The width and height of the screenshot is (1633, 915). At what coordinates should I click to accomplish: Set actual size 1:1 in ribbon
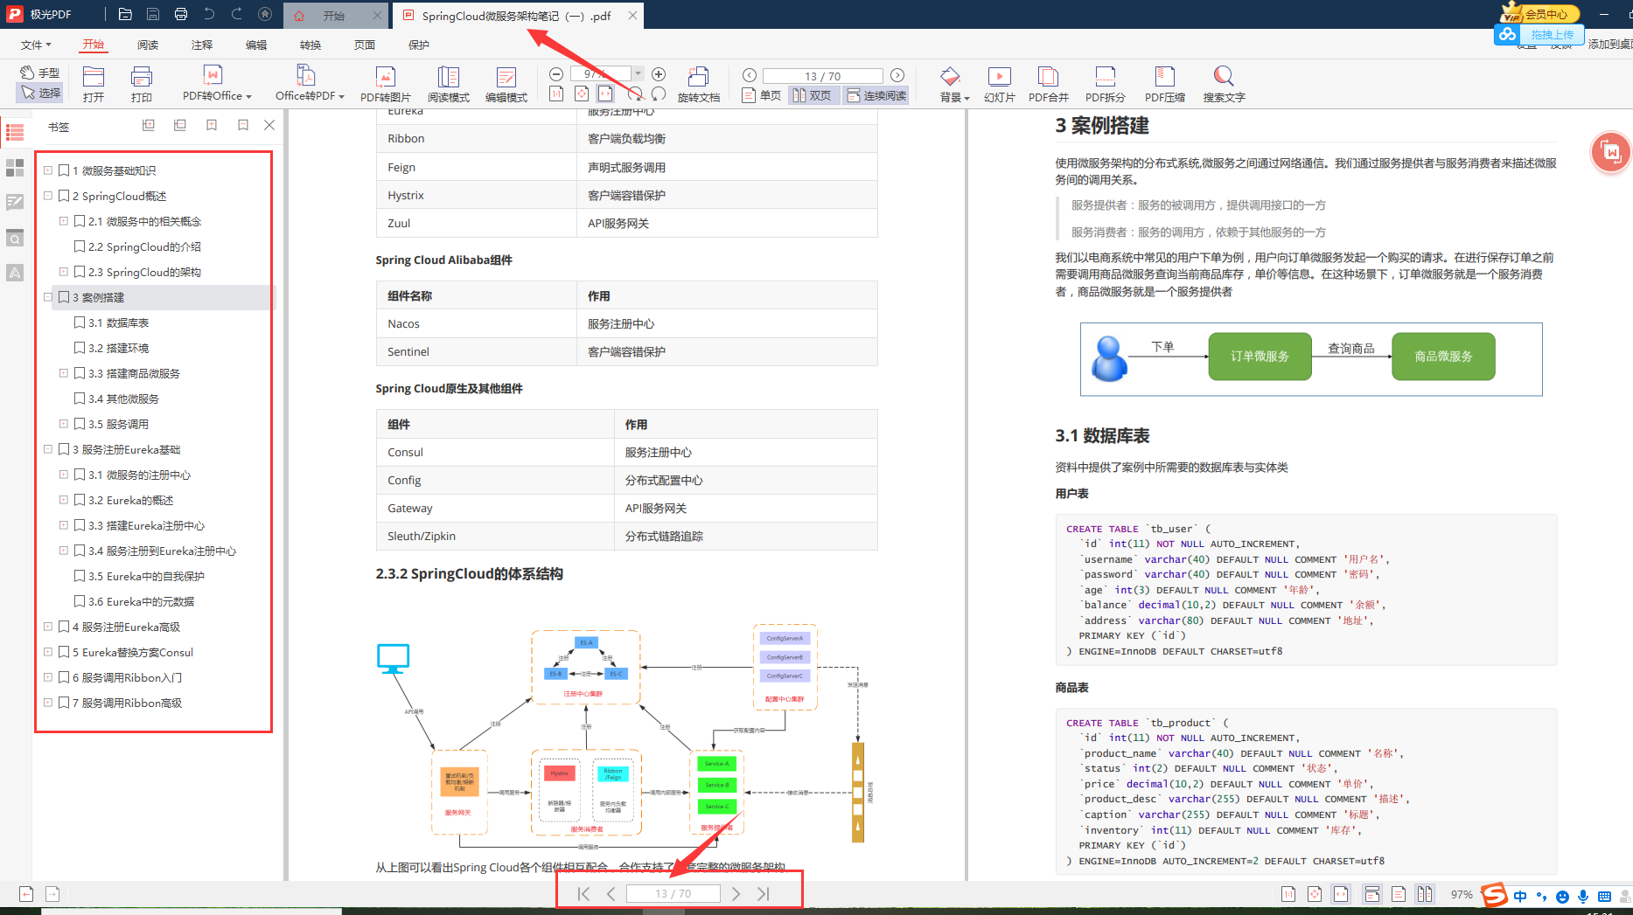[556, 94]
